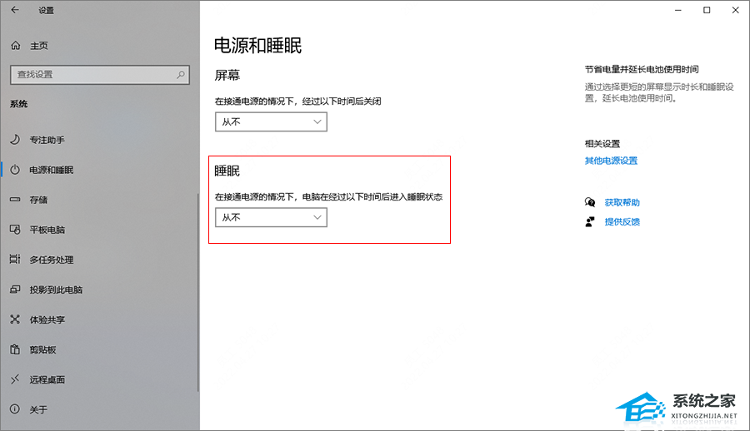Open the screen turn-off time dropdown
This screenshot has height=431, width=750.
(271, 121)
